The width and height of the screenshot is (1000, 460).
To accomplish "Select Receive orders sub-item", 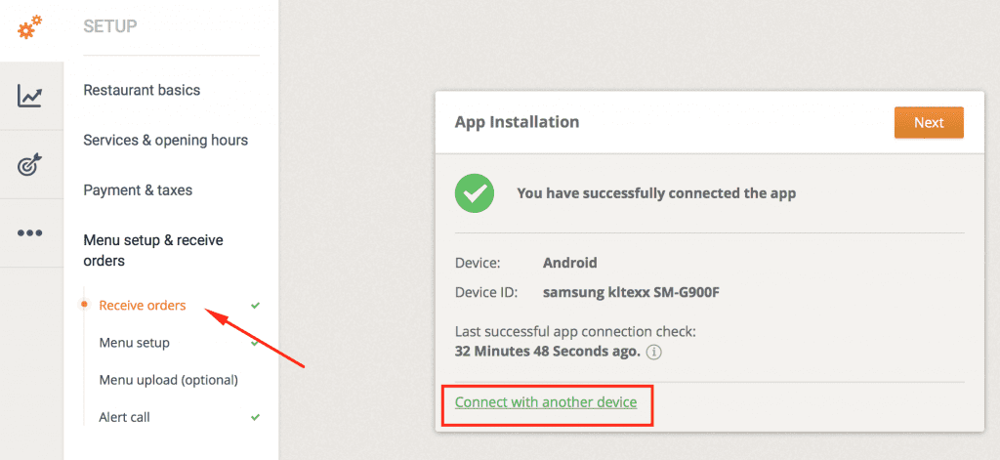I will click(x=143, y=306).
